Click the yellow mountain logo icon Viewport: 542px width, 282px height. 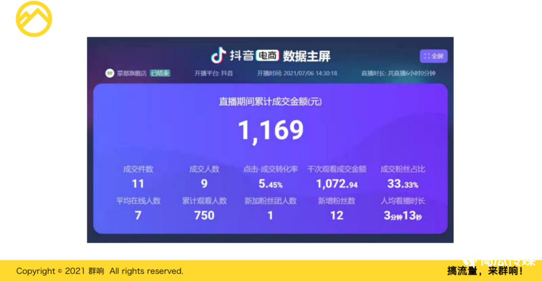(x=34, y=19)
